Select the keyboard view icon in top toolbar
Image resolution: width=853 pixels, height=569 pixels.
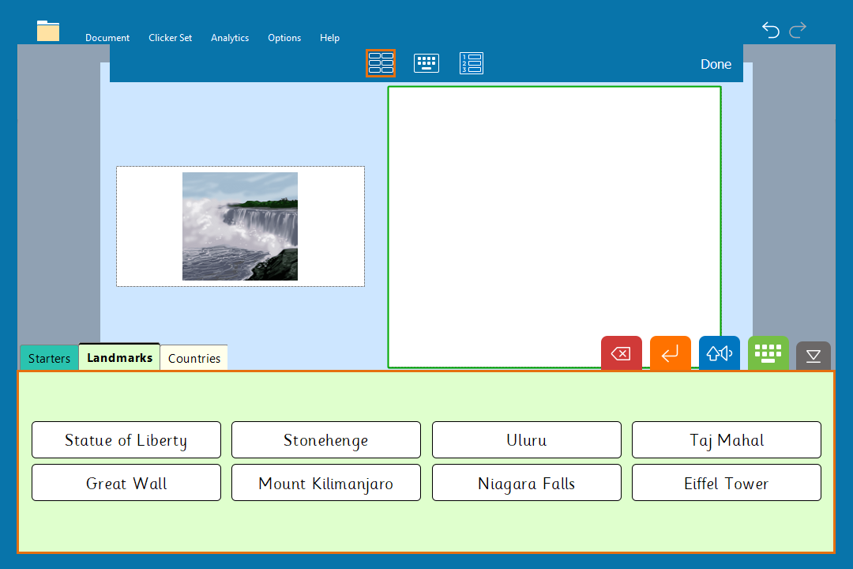(426, 63)
